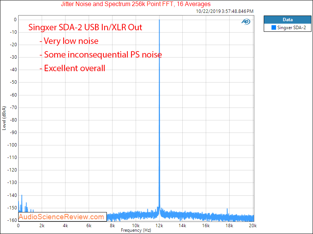Click the timestamp 10/22/2019 3:57:48.846 PM

click(x=225, y=11)
